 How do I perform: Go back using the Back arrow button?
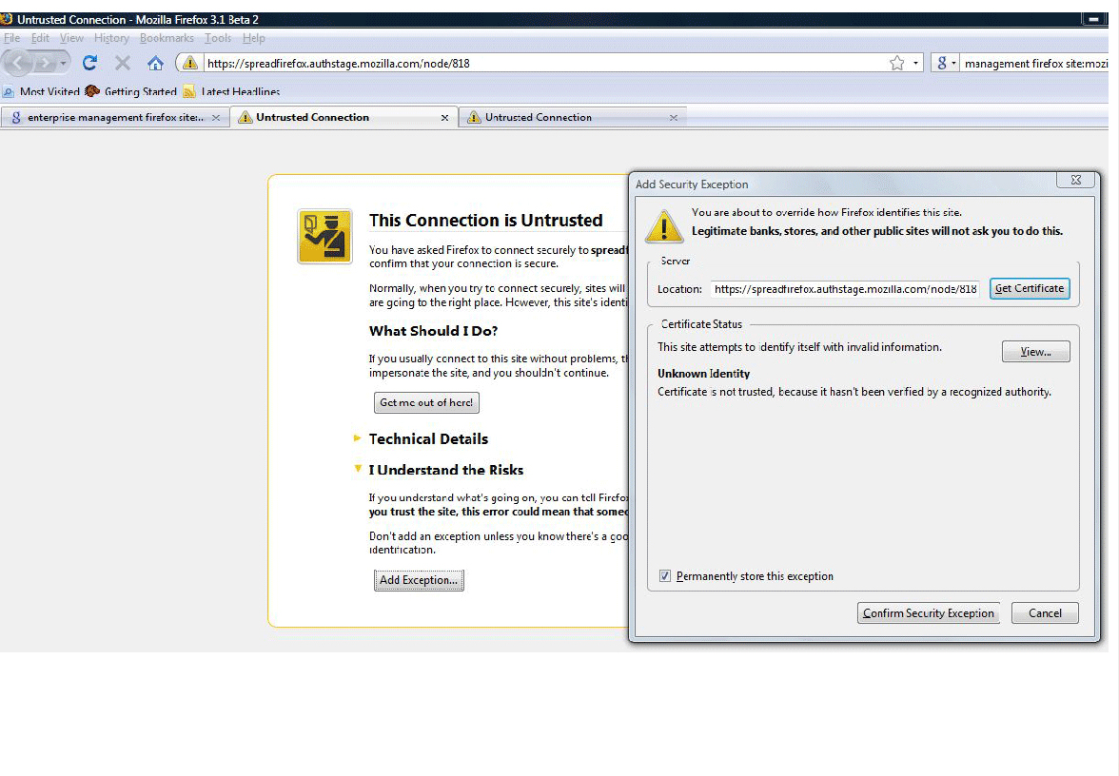(18, 64)
